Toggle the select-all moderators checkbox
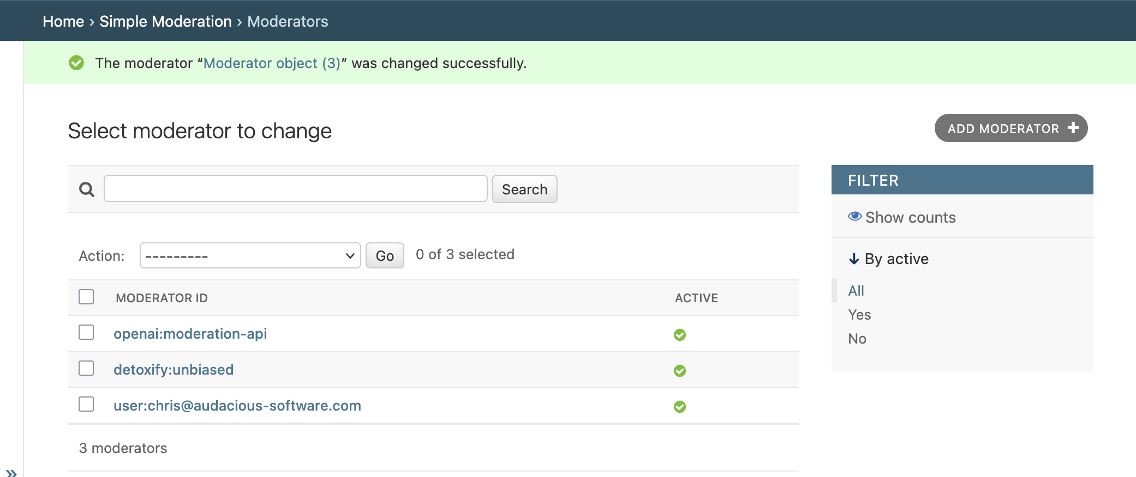 [86, 297]
